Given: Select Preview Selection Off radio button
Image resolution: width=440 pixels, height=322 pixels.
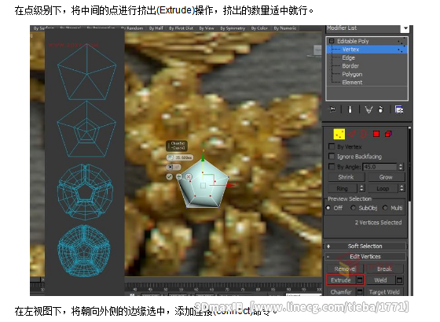Looking at the screenshot, I should click(328, 208).
